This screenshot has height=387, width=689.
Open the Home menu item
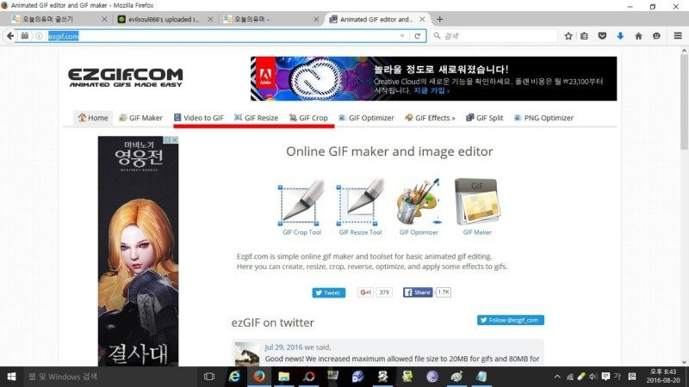(93, 118)
